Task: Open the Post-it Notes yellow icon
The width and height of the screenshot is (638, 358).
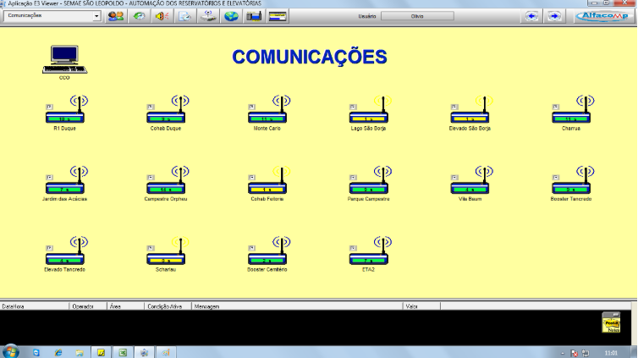Action: pos(611,323)
